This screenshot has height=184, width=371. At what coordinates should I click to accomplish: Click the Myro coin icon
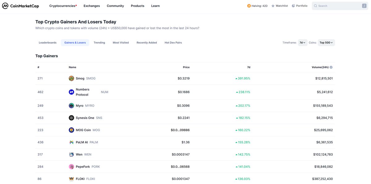(71, 105)
